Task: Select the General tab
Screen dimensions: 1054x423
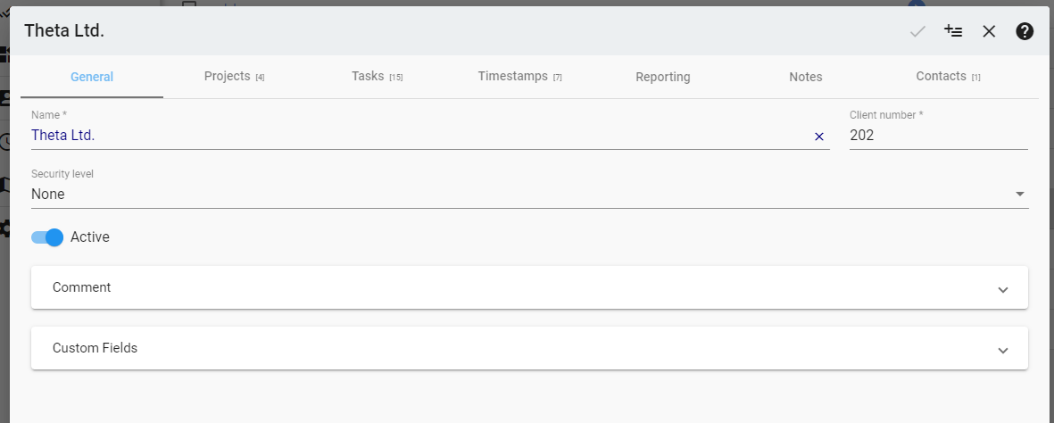Action: pyautogui.click(x=92, y=77)
